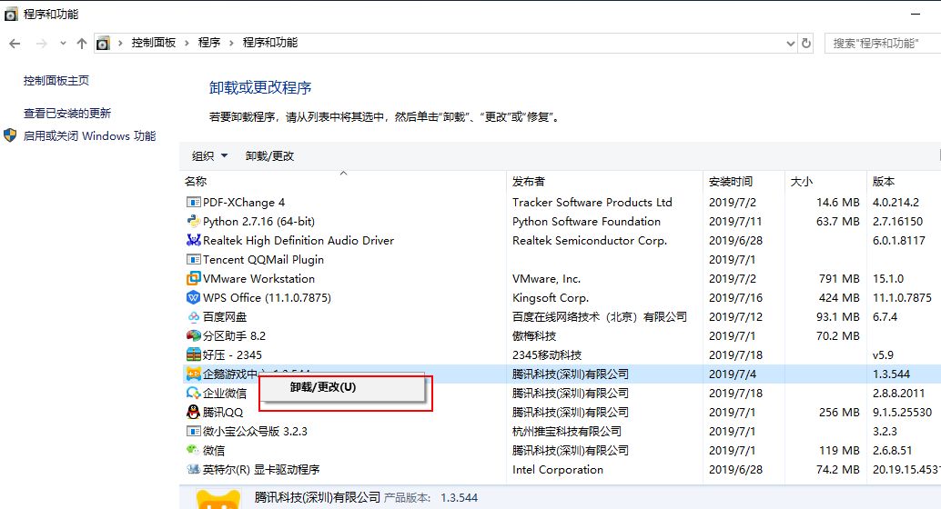The height and width of the screenshot is (509, 941).
Task: Click version 9.1.5.25530 cell
Action: click(902, 413)
